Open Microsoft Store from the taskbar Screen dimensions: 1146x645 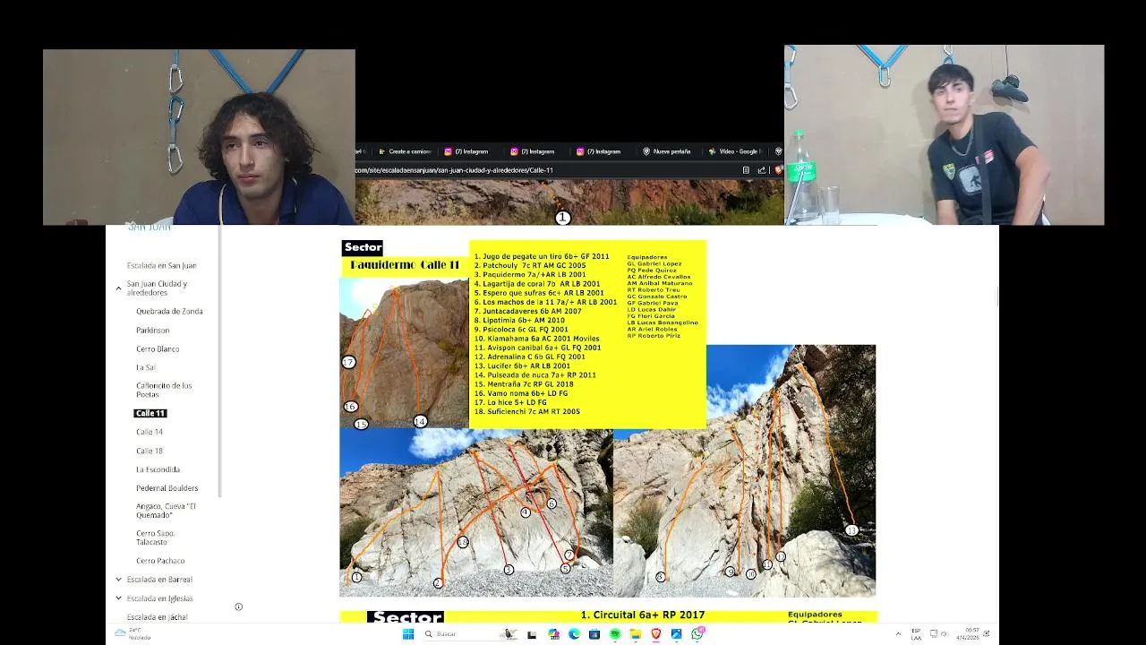pos(594,634)
